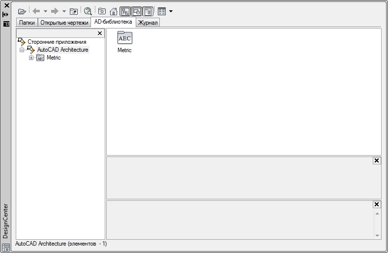
Task: Open the Favorites star folder icon
Action: (102, 11)
